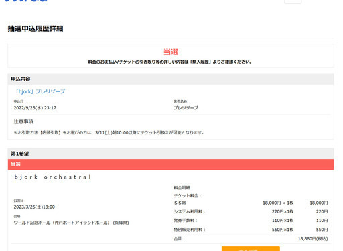This screenshot has height=251, width=343.
Task: Click the 発券手数料 subtotal 110円
Action: [x=322, y=221]
